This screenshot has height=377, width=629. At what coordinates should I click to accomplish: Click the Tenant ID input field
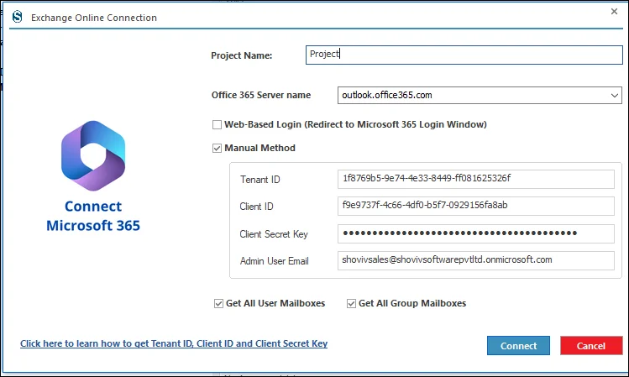tap(476, 179)
